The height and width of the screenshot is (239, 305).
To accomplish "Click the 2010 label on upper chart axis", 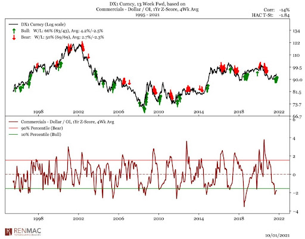I will pos(158,112).
